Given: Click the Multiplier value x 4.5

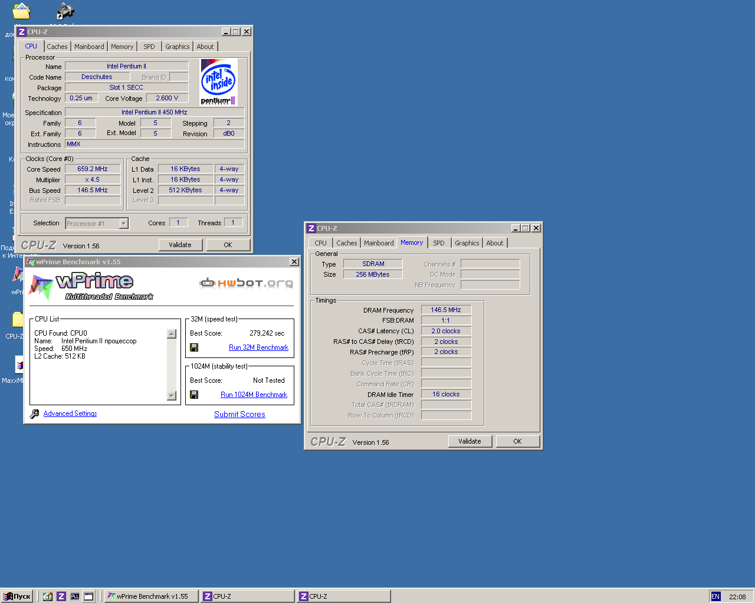Looking at the screenshot, I should (x=93, y=179).
